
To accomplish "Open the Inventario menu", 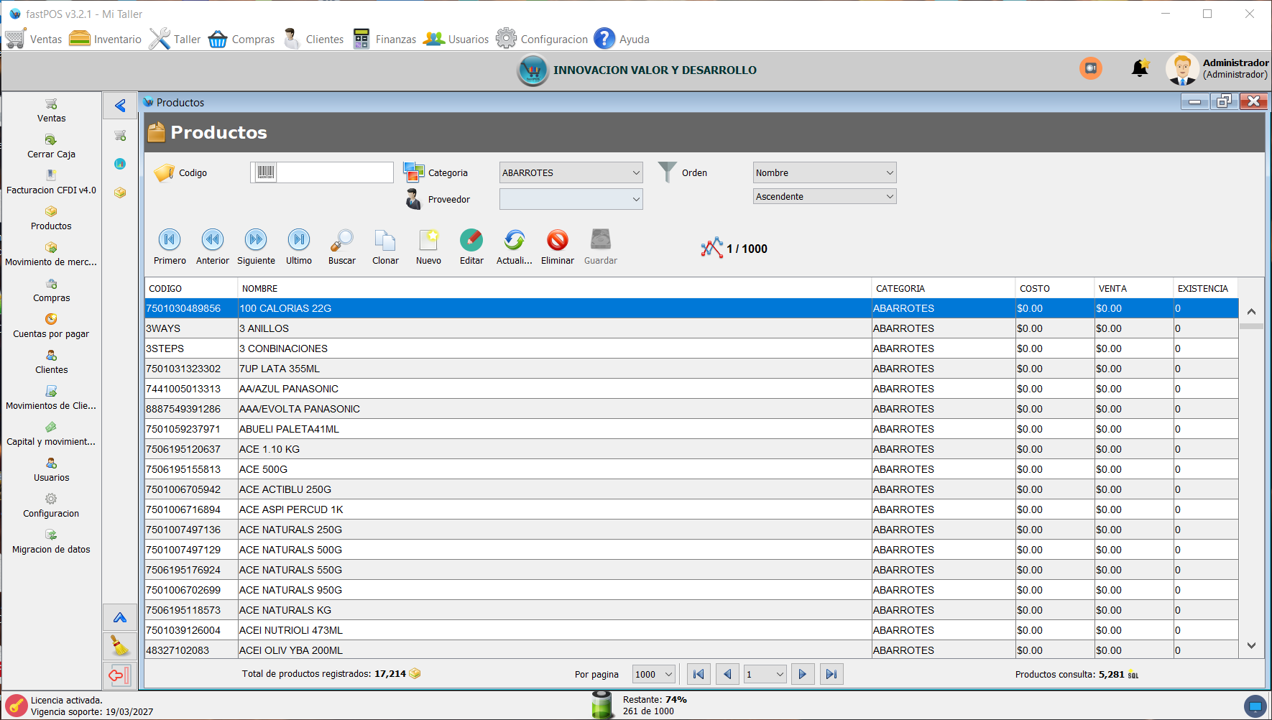I will pyautogui.click(x=106, y=39).
